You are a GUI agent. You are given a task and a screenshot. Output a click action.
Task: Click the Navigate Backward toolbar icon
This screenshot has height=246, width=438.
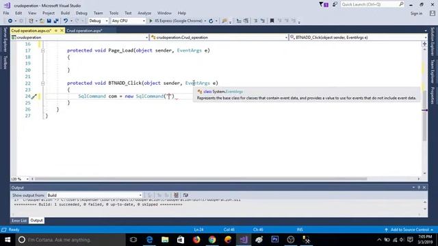[x=10, y=21]
